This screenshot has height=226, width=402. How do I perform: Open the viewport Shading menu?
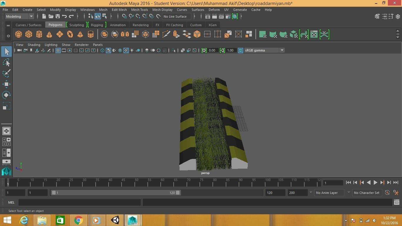(34, 45)
